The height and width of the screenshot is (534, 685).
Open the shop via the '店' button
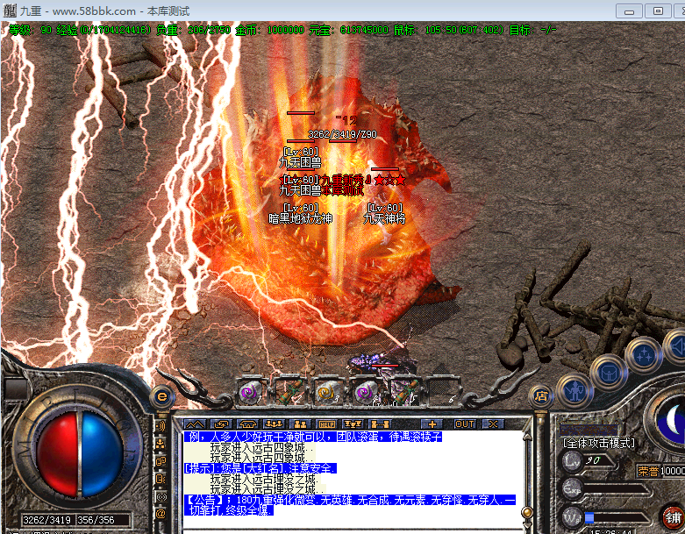541,396
